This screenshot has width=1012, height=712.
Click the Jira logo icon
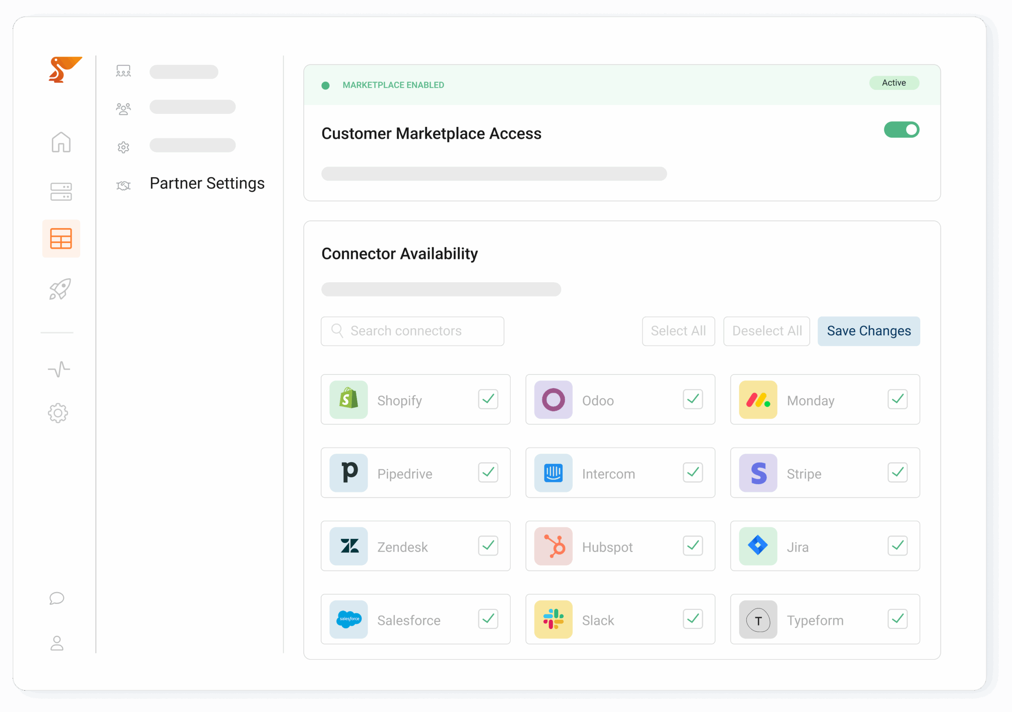coord(758,546)
